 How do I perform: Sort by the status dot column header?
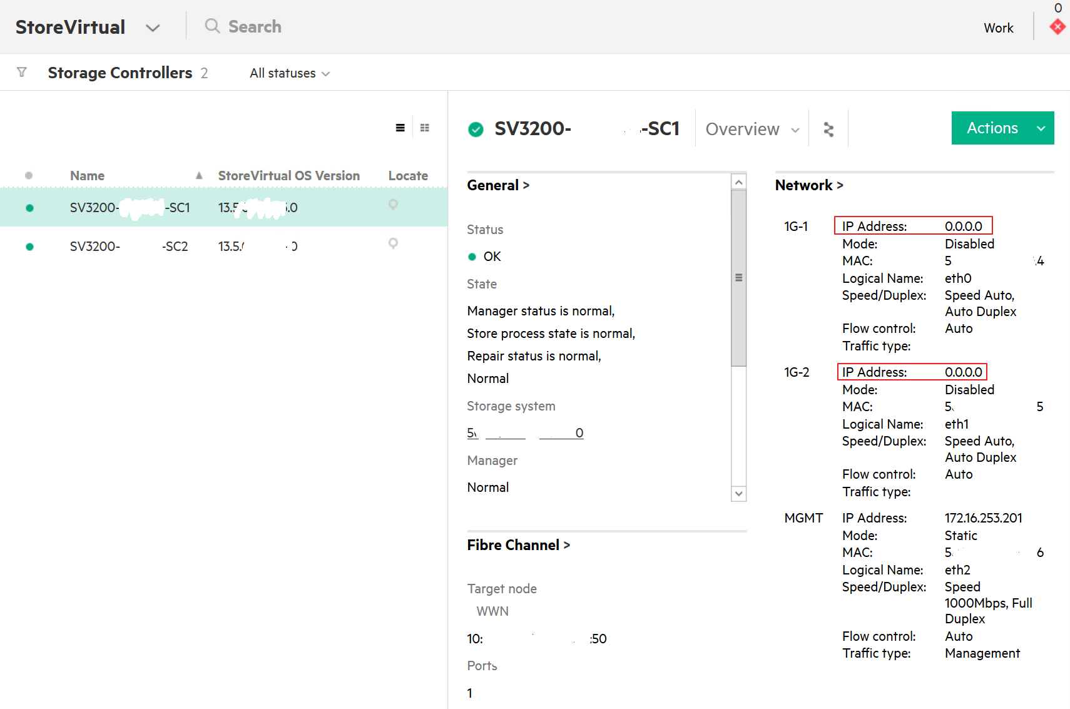point(29,176)
